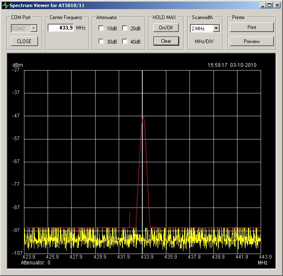Click the 429.9 frequency axis label
283x276 pixels.
[100, 256]
